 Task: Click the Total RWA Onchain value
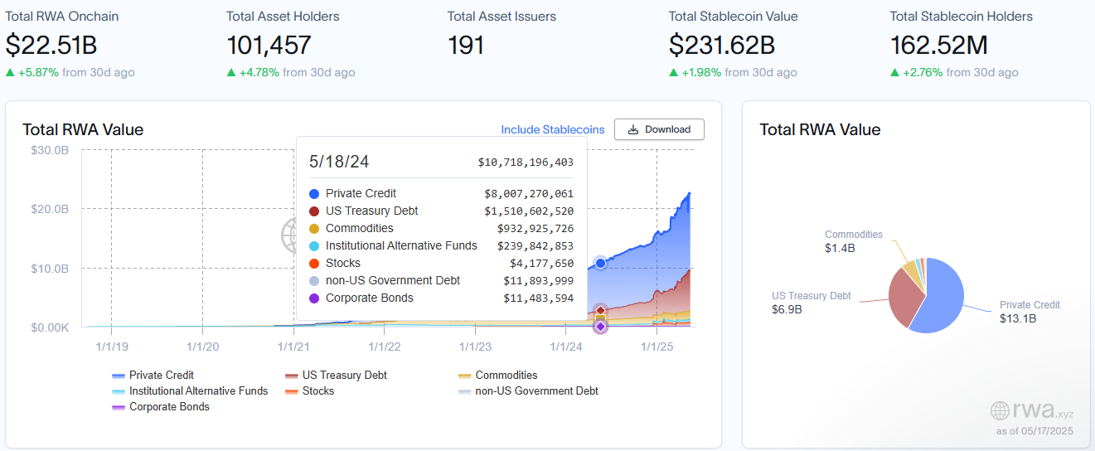point(51,45)
